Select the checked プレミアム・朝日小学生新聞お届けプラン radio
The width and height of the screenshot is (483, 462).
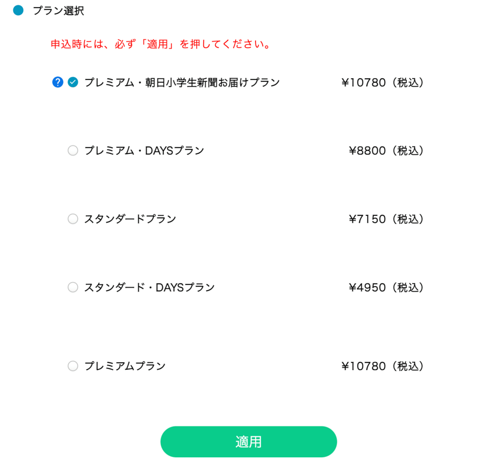click(73, 83)
